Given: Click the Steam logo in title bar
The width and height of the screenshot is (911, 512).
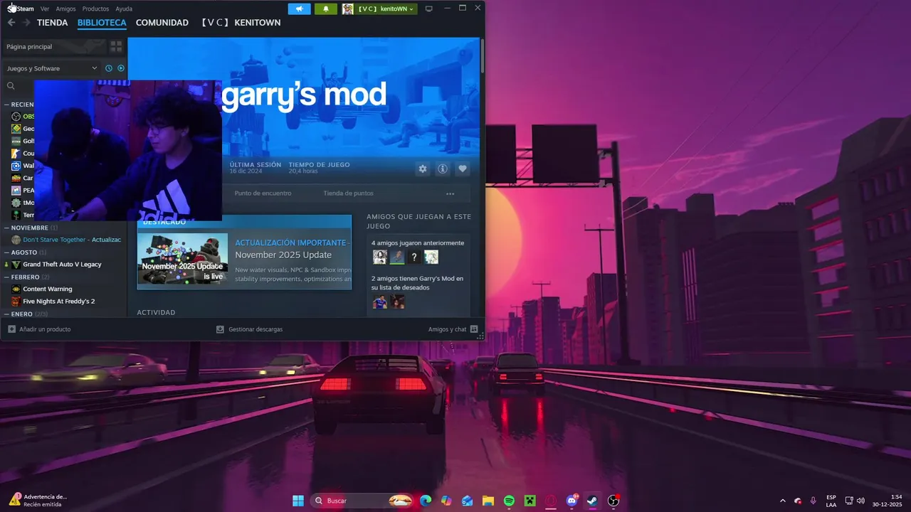Looking at the screenshot, I should (x=12, y=8).
